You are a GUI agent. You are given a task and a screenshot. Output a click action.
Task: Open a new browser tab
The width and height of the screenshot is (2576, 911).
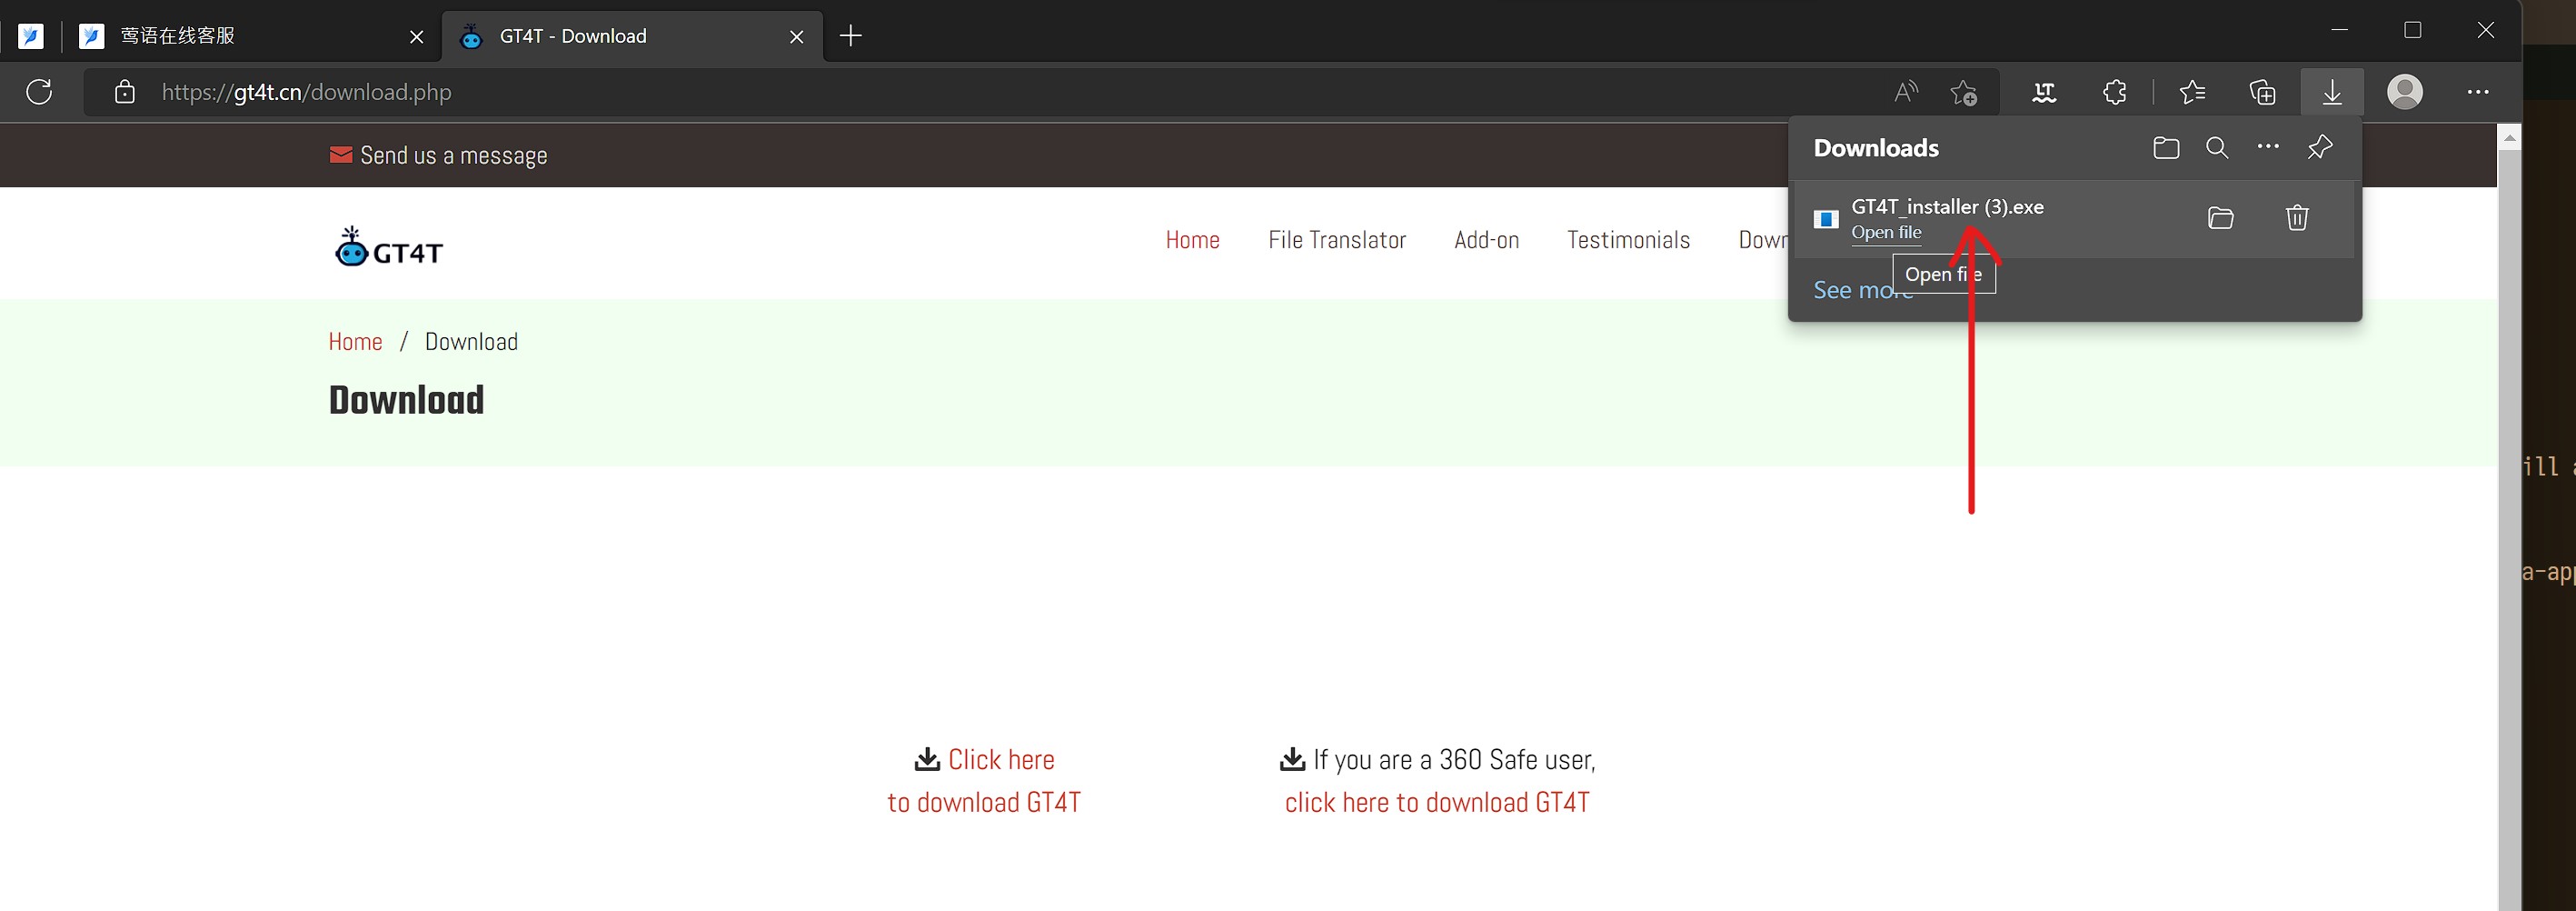click(x=850, y=36)
